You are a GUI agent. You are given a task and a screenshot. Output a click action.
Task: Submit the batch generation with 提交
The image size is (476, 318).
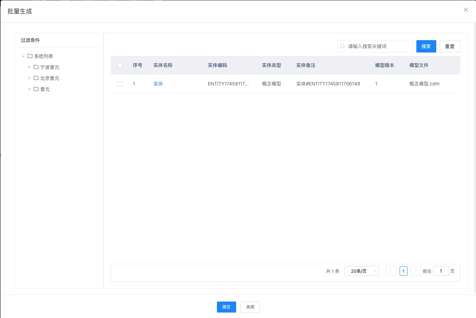(x=226, y=307)
